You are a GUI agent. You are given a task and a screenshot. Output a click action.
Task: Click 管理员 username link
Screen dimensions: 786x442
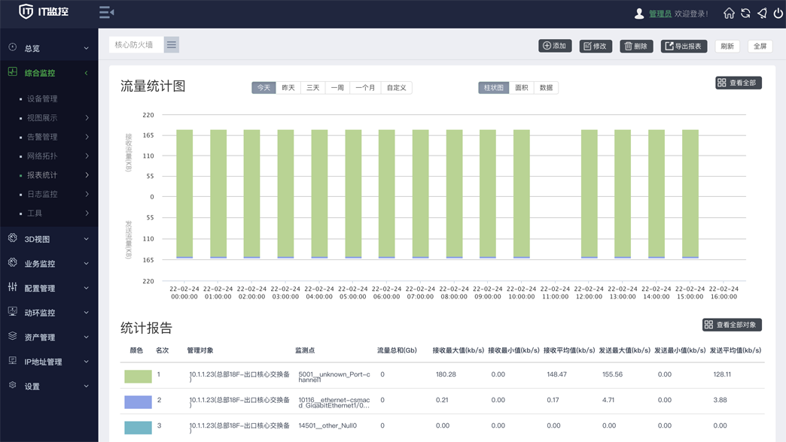click(x=660, y=14)
